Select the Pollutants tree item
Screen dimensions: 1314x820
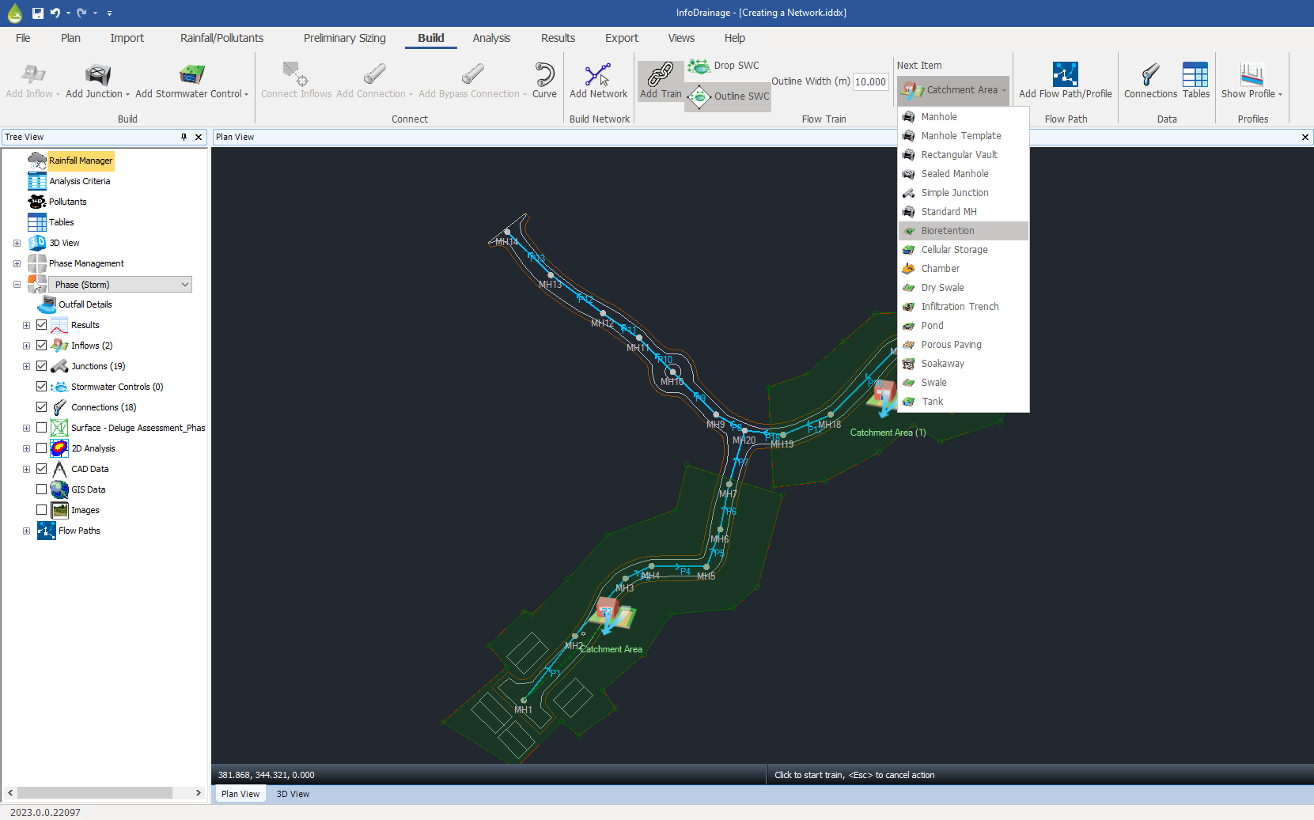pyautogui.click(x=67, y=202)
